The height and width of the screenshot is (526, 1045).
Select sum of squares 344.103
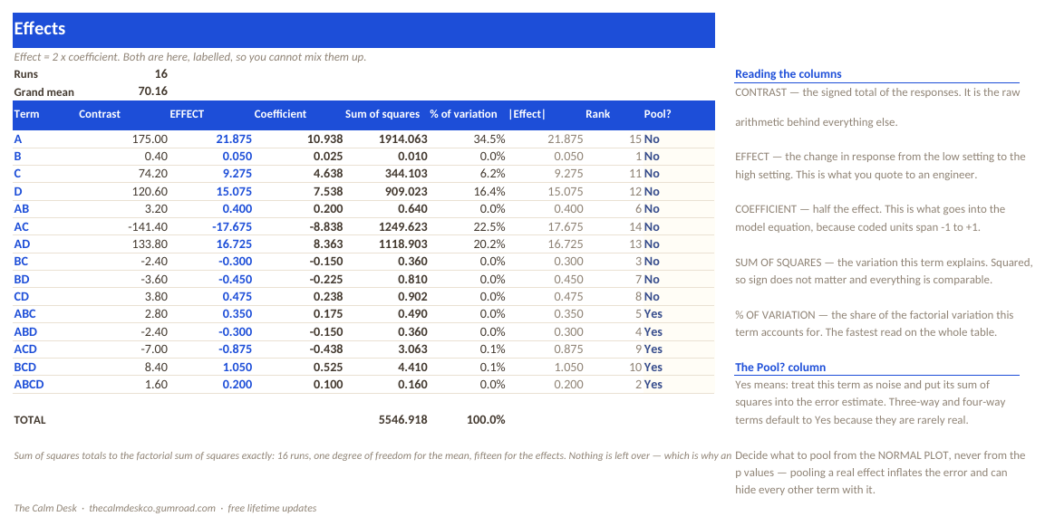406,174
